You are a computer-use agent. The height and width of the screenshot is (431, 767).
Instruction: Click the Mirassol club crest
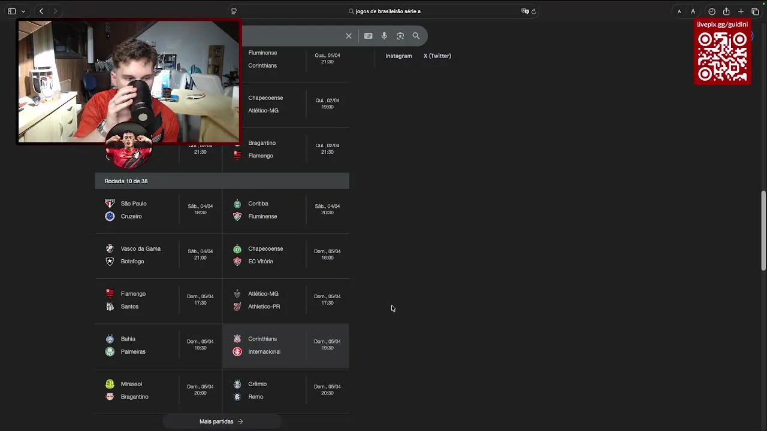110,384
